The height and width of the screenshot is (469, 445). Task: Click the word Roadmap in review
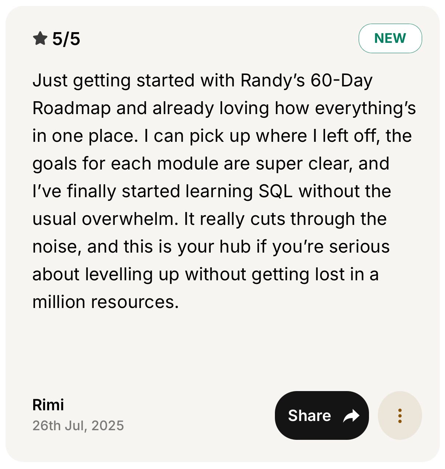[72, 108]
